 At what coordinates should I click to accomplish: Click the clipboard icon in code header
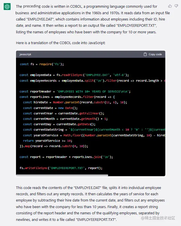145,54
